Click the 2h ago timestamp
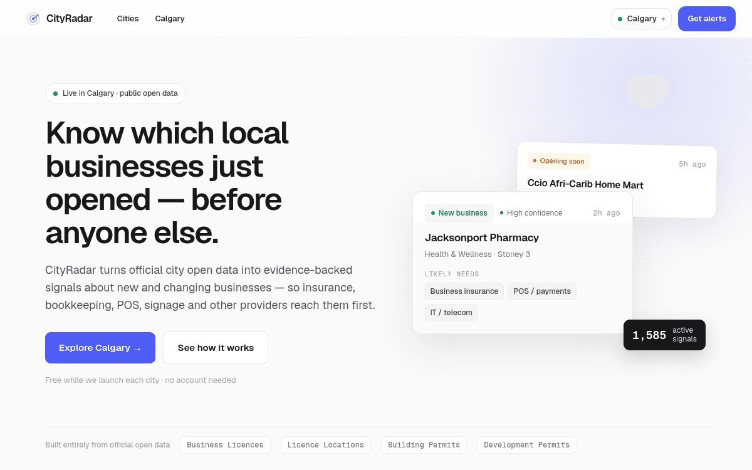 pyautogui.click(x=607, y=213)
